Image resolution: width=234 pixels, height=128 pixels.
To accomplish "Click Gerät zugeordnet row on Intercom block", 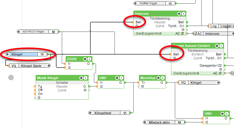I will [x=160, y=34].
